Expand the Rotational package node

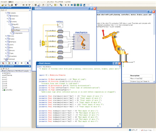4,59
